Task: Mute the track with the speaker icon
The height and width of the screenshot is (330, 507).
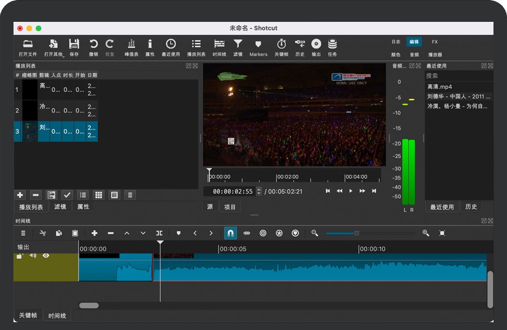Action: click(x=33, y=256)
